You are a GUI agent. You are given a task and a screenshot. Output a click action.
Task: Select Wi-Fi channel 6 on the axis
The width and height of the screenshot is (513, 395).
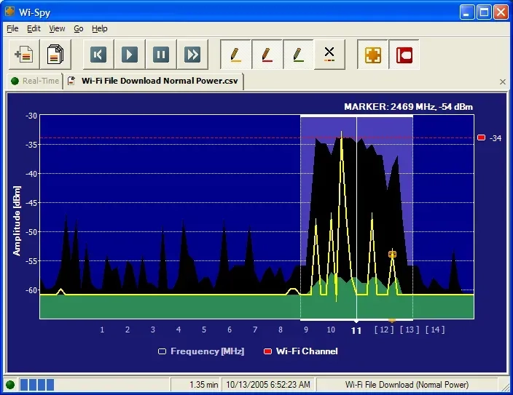pyautogui.click(x=230, y=330)
